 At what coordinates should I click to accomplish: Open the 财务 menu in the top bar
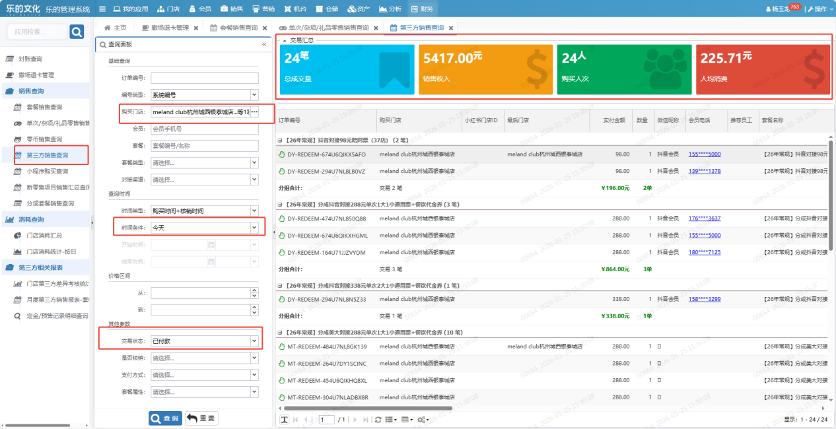pos(422,9)
